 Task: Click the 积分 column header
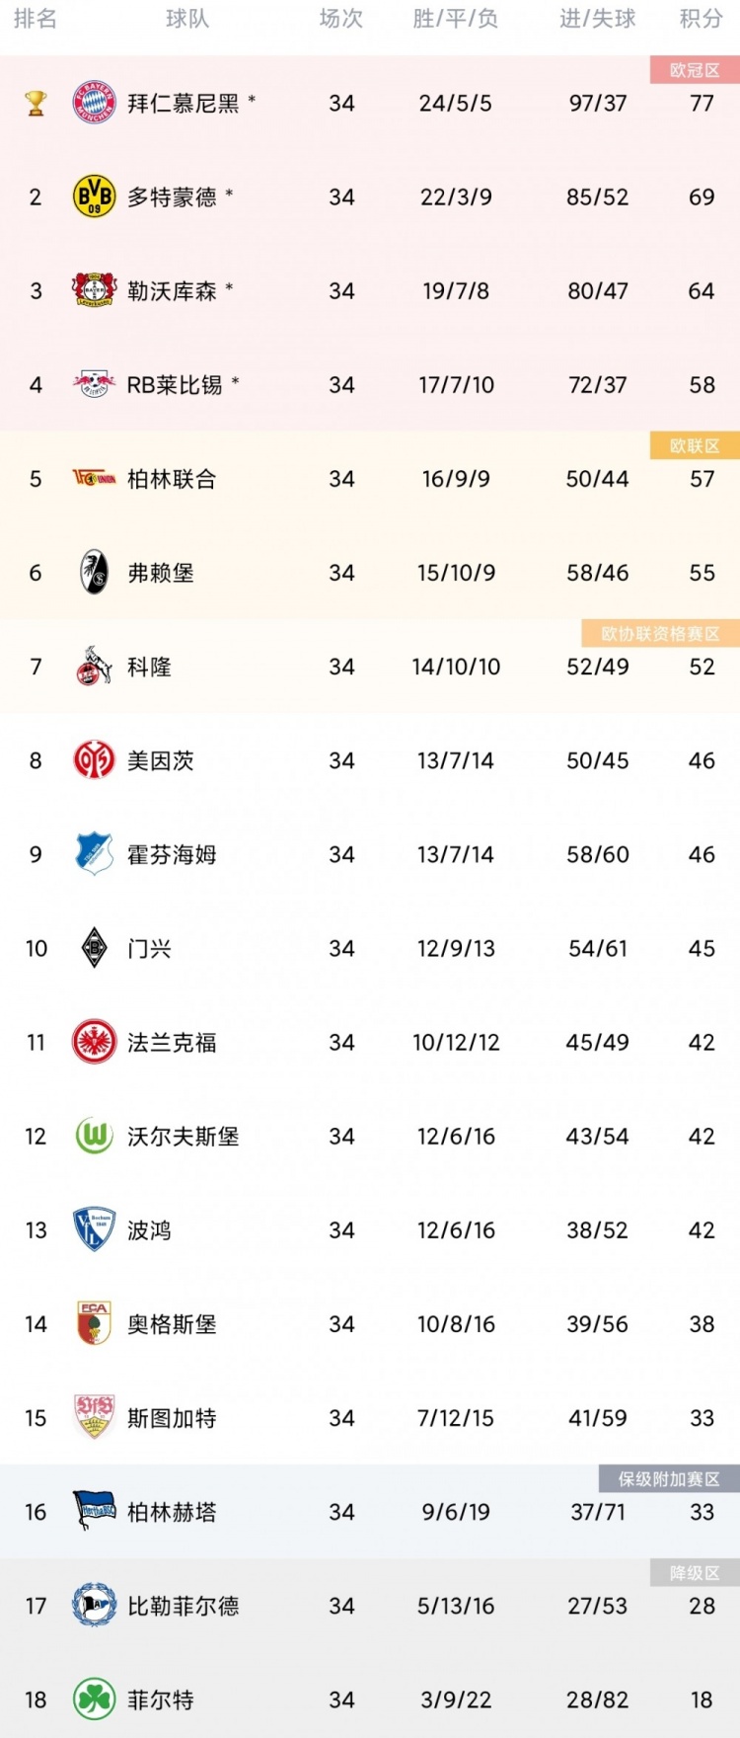[x=702, y=19]
